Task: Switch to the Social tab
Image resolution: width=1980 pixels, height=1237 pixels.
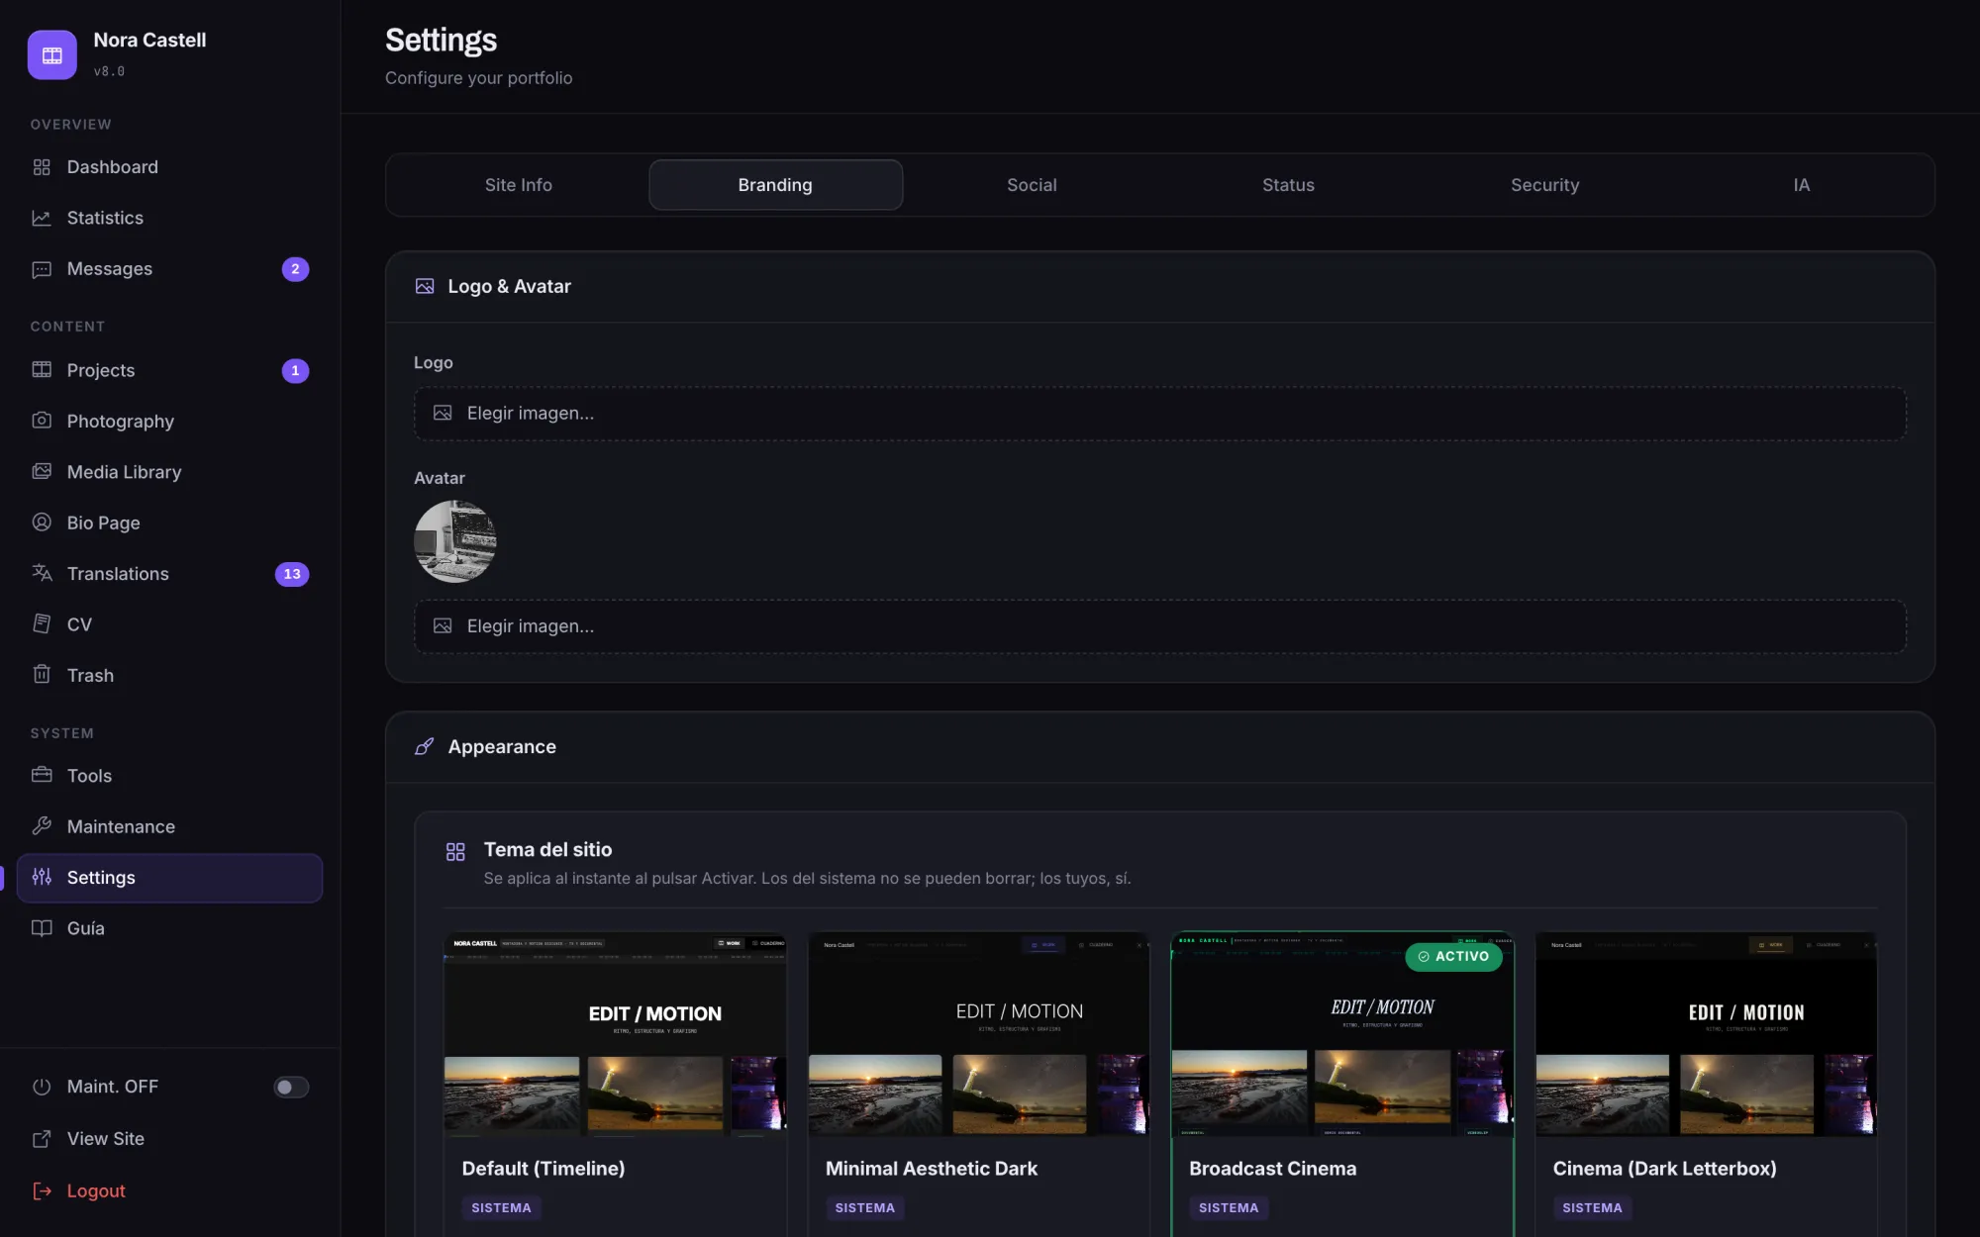Action: pyautogui.click(x=1032, y=185)
